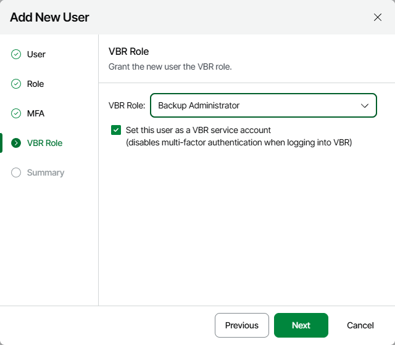
Task: Click the empty circle icon beside Summary
Action: tap(16, 172)
